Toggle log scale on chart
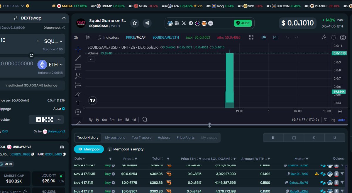 coord(333,120)
